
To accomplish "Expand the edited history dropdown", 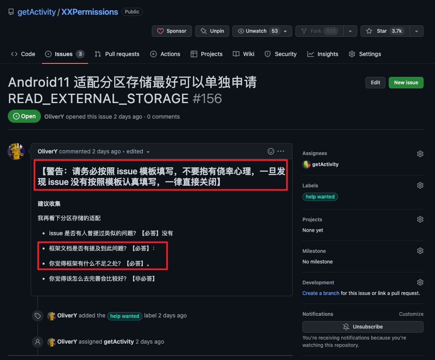I will click(x=138, y=152).
